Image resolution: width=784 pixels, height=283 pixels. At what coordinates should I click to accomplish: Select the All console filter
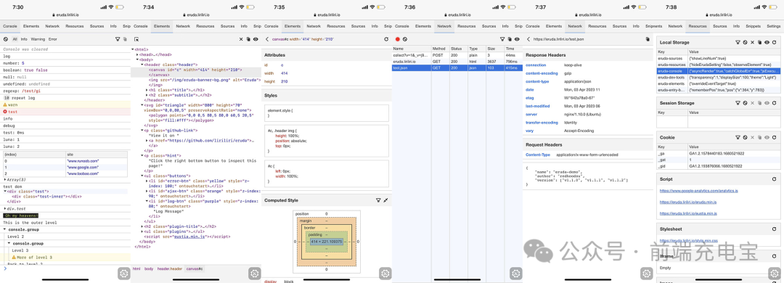(15, 38)
